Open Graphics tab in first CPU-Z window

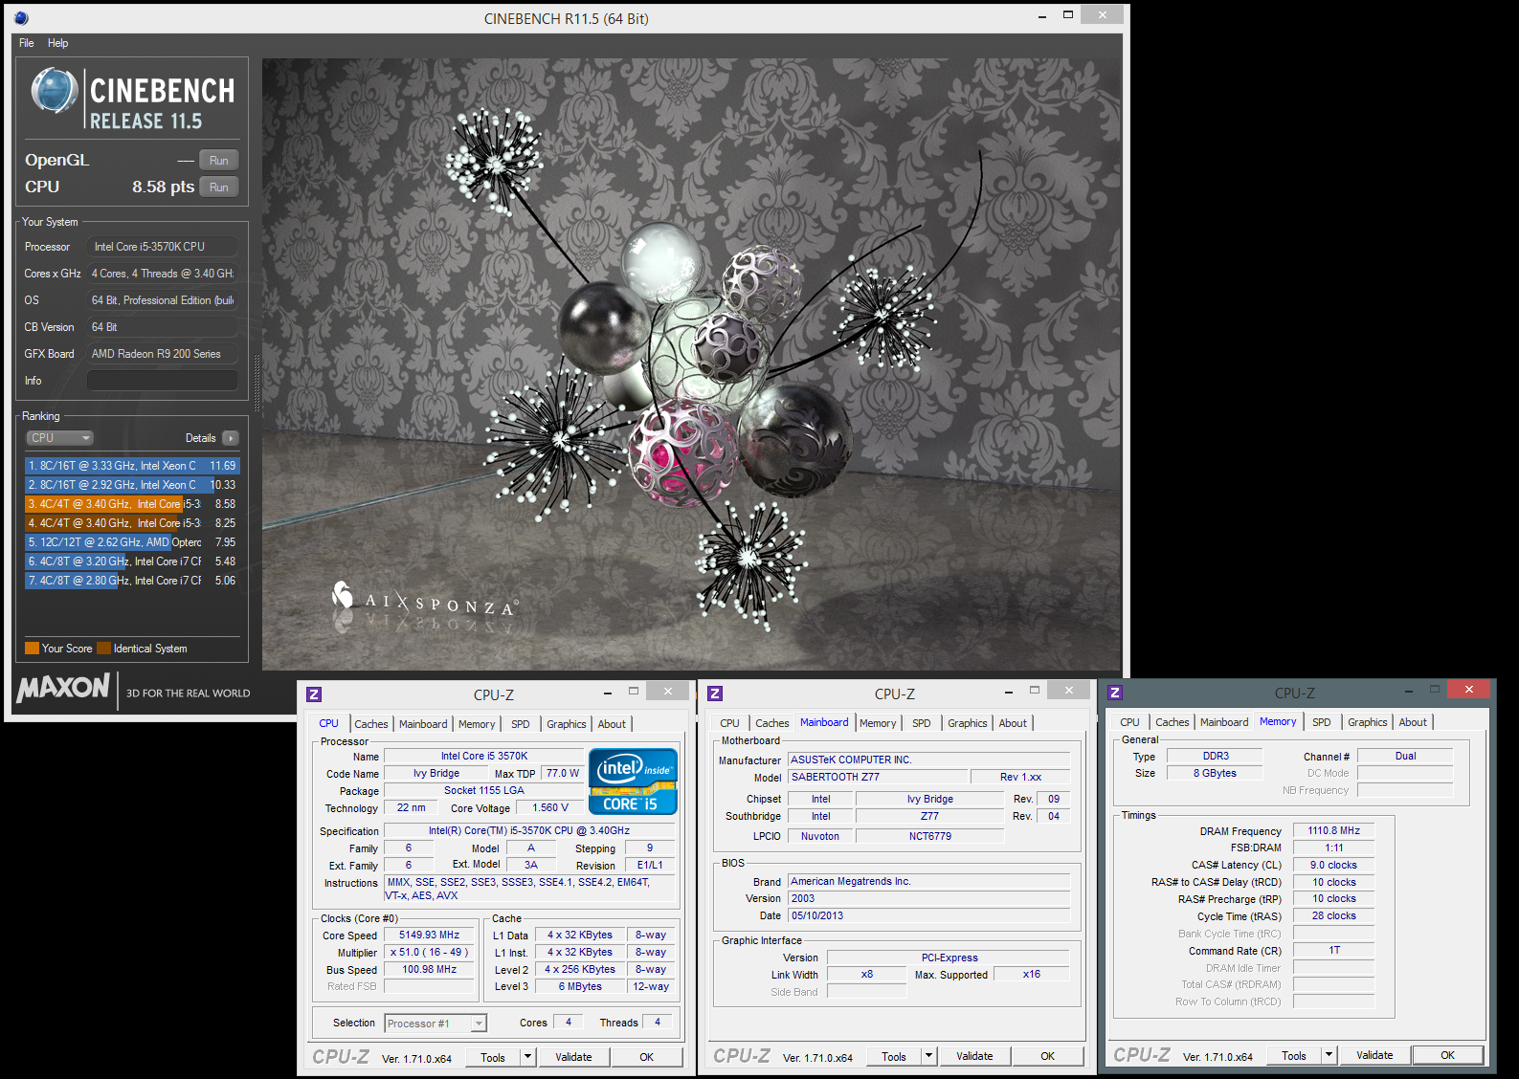[x=567, y=724]
